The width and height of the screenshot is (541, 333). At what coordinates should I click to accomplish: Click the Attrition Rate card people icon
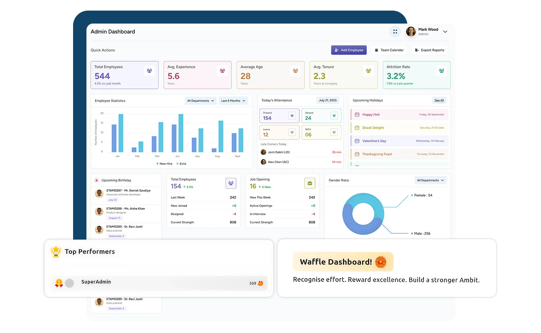tap(441, 71)
